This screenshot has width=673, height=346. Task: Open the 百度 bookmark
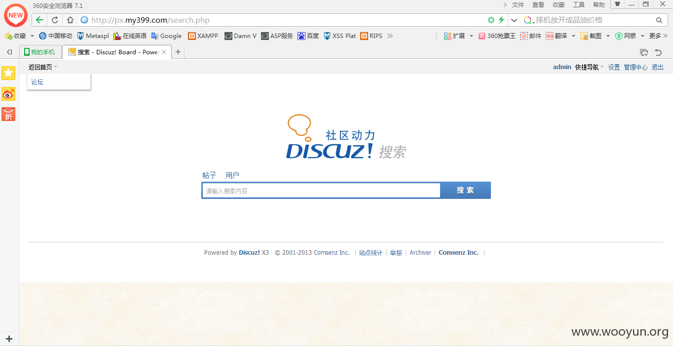click(308, 36)
